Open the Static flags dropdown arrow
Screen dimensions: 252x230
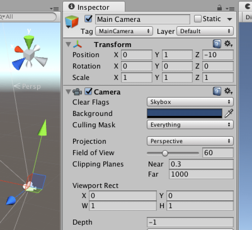tap(230, 19)
